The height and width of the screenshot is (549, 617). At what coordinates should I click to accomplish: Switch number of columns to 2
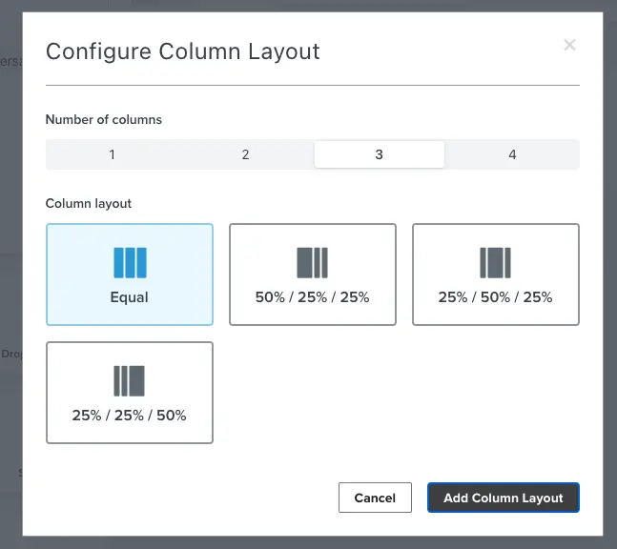coord(245,154)
